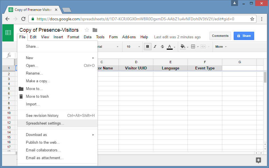Toggle italic text formatting
This screenshot has height=168, width=269.
155,47
